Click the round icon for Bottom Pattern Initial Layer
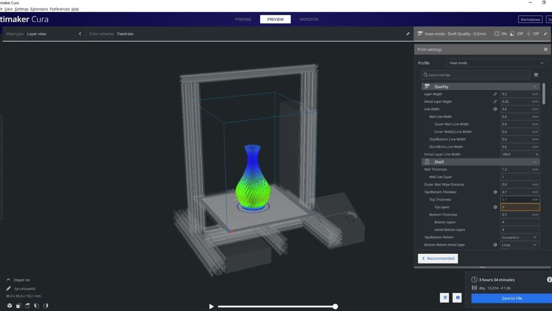 tap(495, 245)
